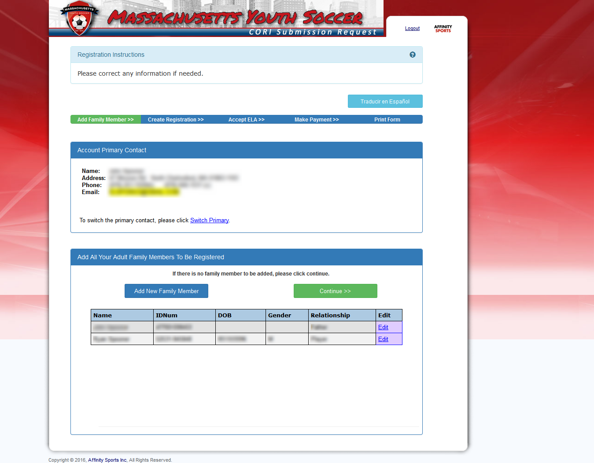Click Add New Family Member button

tap(166, 291)
